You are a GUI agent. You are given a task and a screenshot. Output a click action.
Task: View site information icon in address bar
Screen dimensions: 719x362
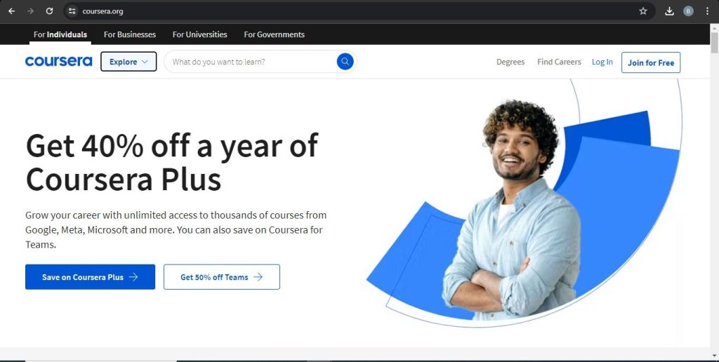(72, 11)
